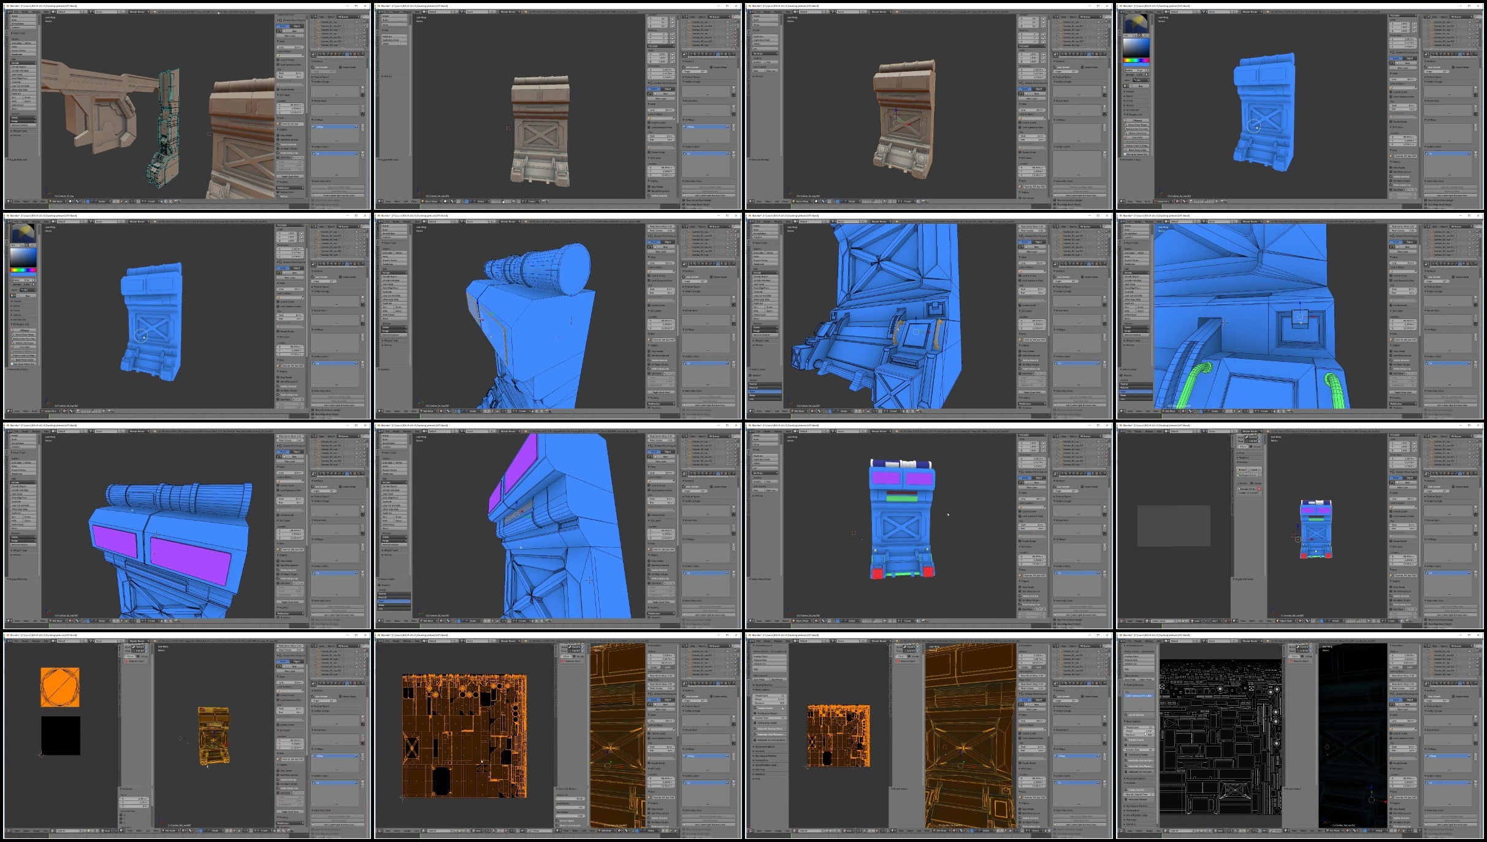The width and height of the screenshot is (1487, 842).
Task: Open All Scenes dropdown in row 1 column 1 outliner
Action: 349,17
